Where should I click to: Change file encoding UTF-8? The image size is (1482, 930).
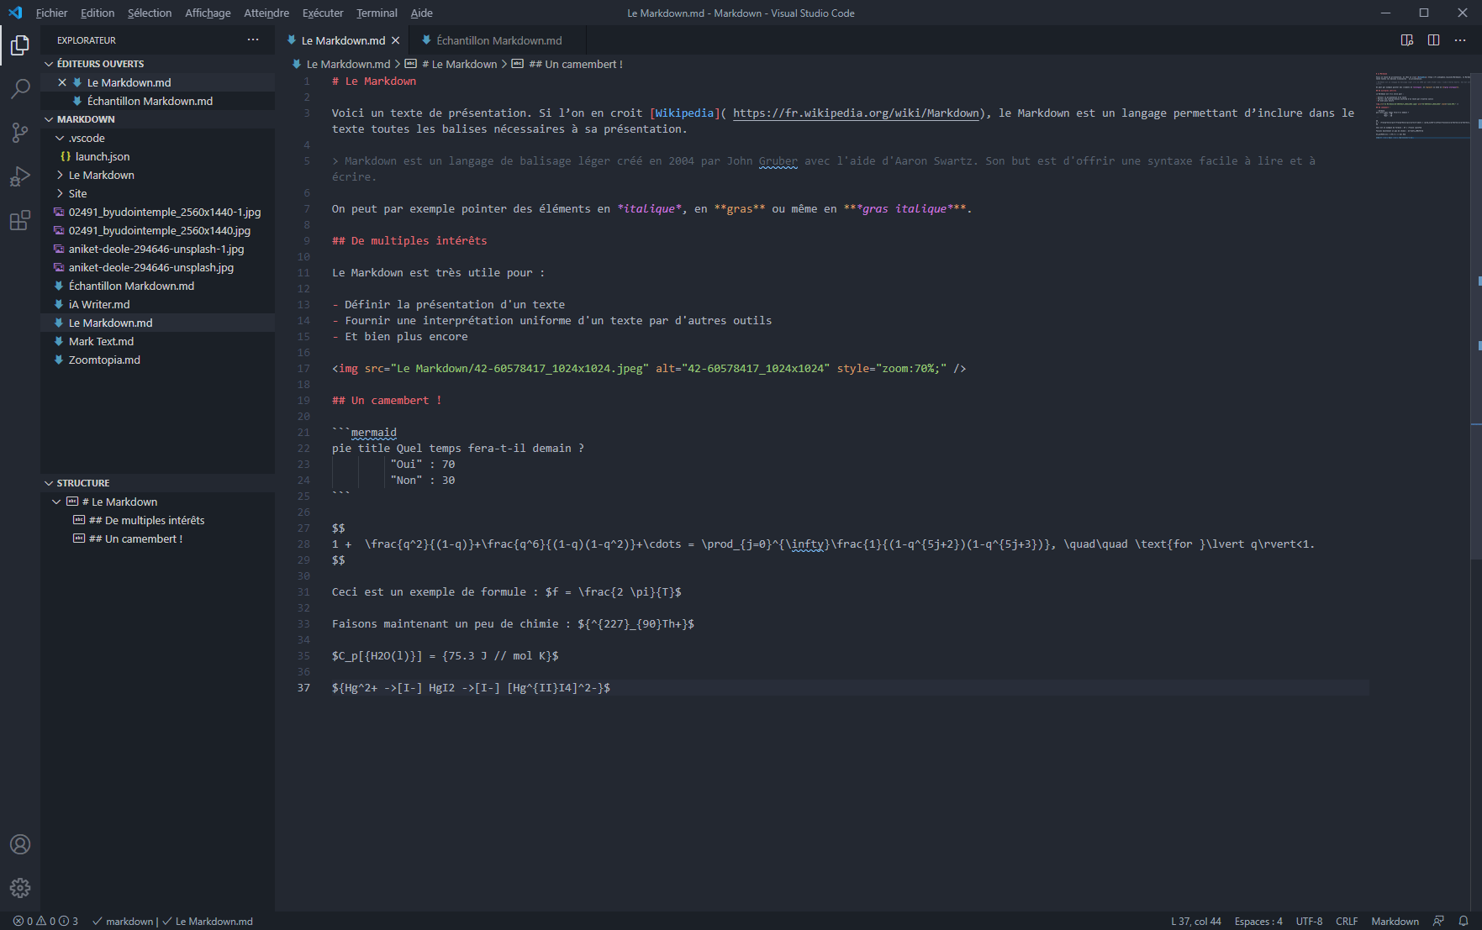click(1309, 921)
